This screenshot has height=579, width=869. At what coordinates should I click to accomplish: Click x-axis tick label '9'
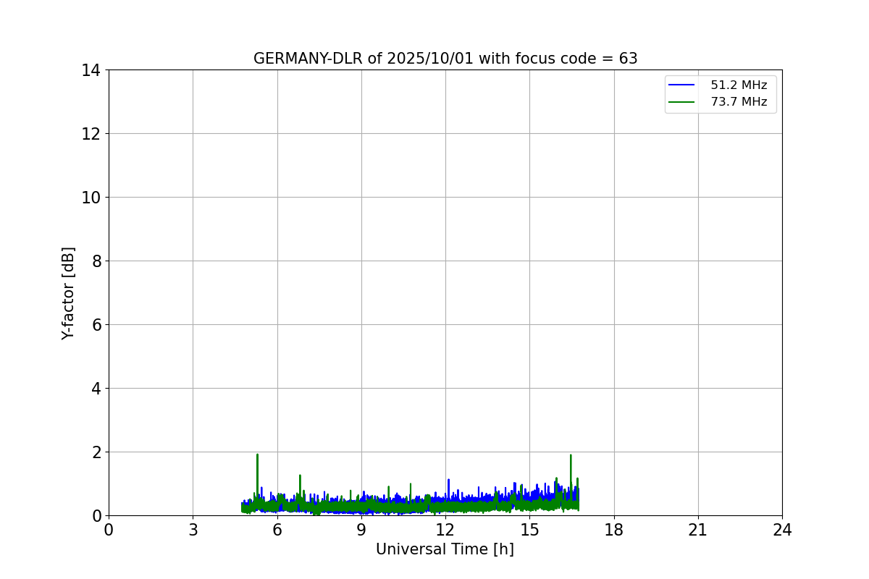click(361, 530)
